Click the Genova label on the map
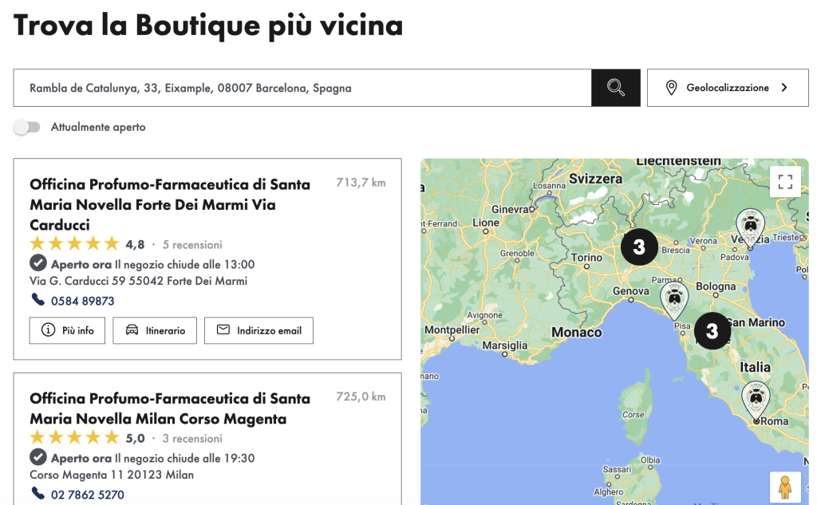This screenshot has width=817, height=505. point(630,291)
